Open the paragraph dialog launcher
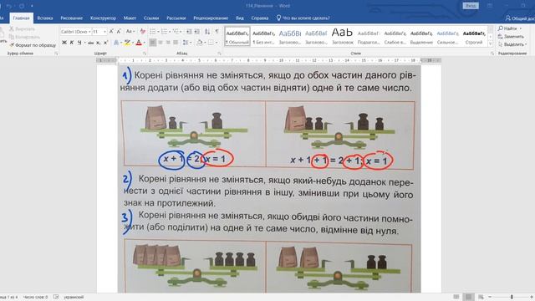This screenshot has height=301, width=535. [x=219, y=54]
